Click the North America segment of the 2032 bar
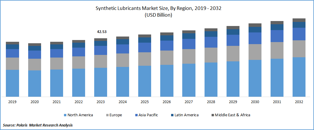The width and height of the screenshot is (314, 130). click(299, 77)
